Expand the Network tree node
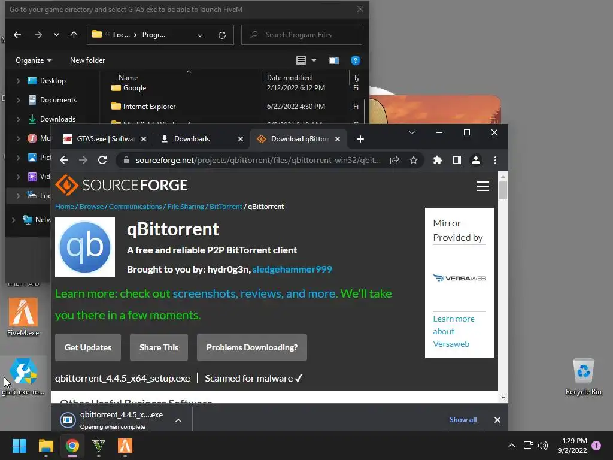 pyautogui.click(x=14, y=219)
